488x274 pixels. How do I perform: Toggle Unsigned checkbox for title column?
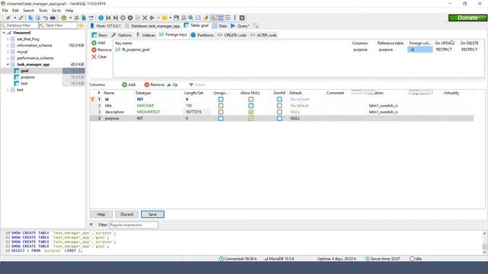click(x=220, y=106)
